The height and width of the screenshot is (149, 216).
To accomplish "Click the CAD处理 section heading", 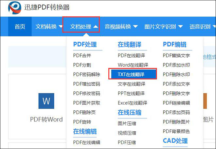I will click(175, 141).
